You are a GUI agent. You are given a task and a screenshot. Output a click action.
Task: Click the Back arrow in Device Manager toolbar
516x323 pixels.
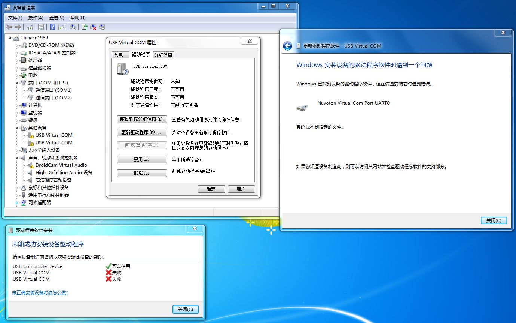[x=9, y=27]
